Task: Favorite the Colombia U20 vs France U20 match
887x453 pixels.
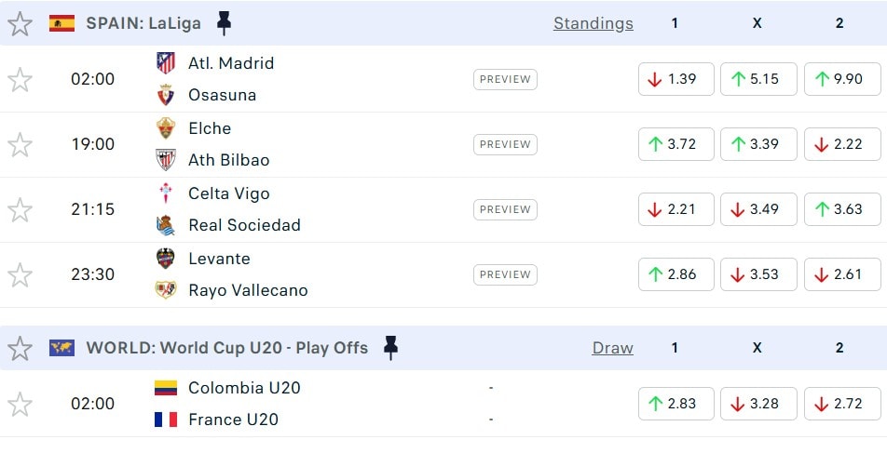Action: click(x=20, y=404)
